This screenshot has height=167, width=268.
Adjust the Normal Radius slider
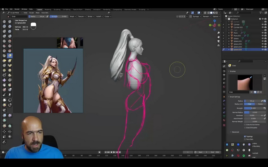click(x=255, y=112)
